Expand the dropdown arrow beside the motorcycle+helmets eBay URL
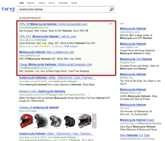165x141 pixels. (78, 81)
